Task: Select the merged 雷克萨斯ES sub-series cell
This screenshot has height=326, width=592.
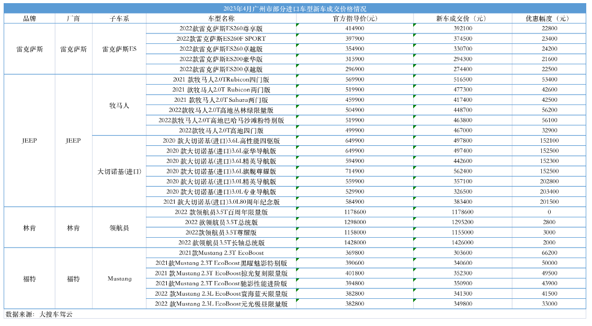Action: click(x=119, y=49)
